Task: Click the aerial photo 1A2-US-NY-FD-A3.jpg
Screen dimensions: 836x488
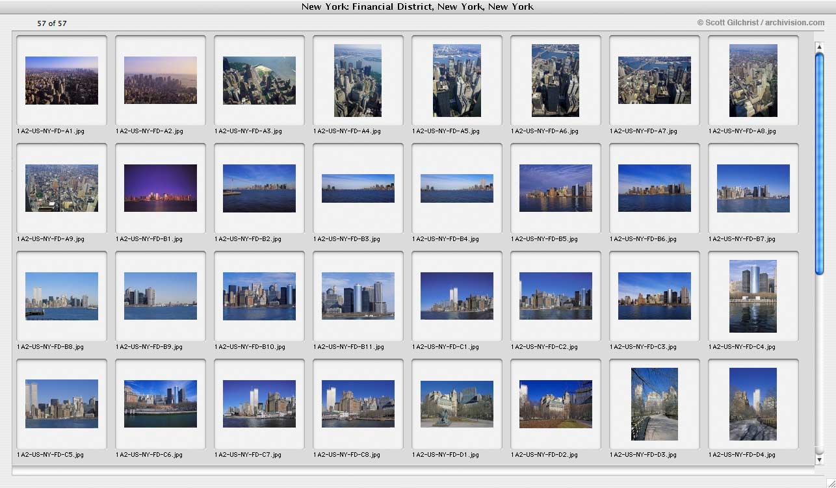Action: pyautogui.click(x=259, y=81)
